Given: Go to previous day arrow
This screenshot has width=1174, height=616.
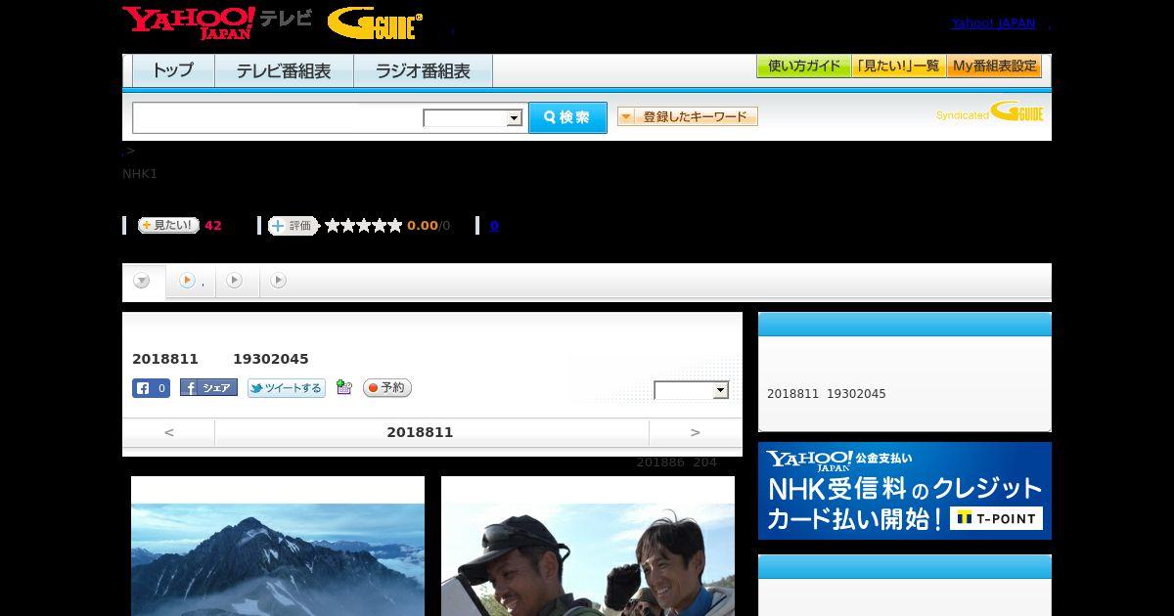Looking at the screenshot, I should 168,432.
